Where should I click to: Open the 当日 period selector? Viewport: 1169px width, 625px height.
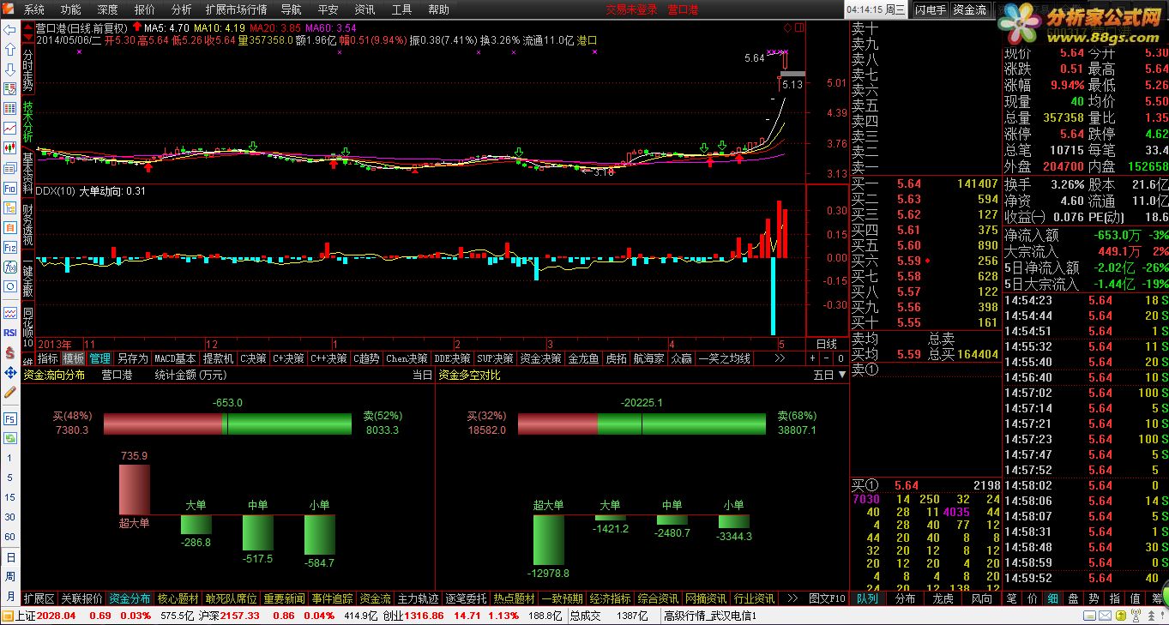[x=422, y=375]
